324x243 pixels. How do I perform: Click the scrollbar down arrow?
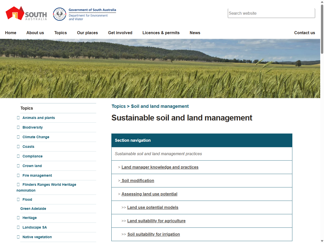(x=322, y=241)
